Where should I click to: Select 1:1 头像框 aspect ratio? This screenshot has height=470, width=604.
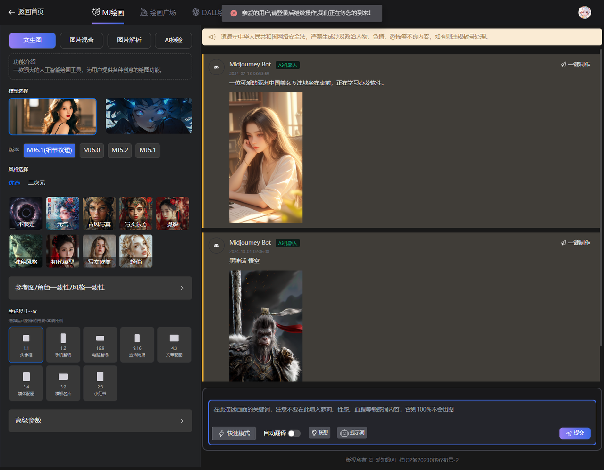coord(26,345)
